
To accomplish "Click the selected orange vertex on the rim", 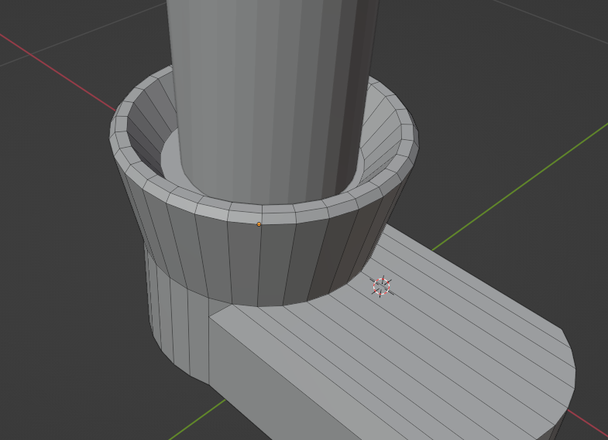I will click(x=259, y=224).
